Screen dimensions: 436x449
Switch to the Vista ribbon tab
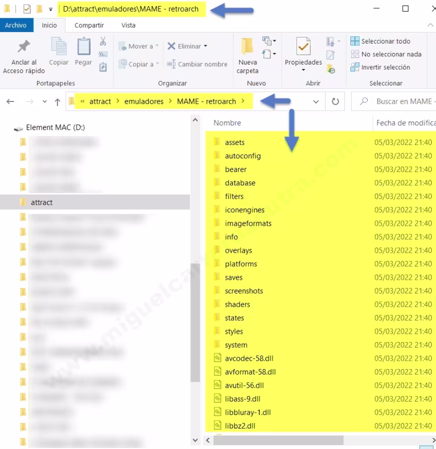pos(129,25)
